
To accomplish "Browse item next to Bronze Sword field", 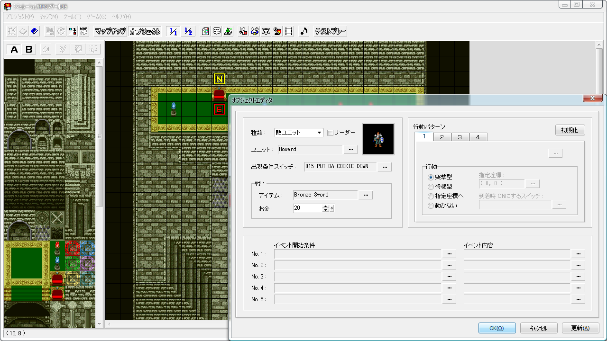I will [366, 195].
